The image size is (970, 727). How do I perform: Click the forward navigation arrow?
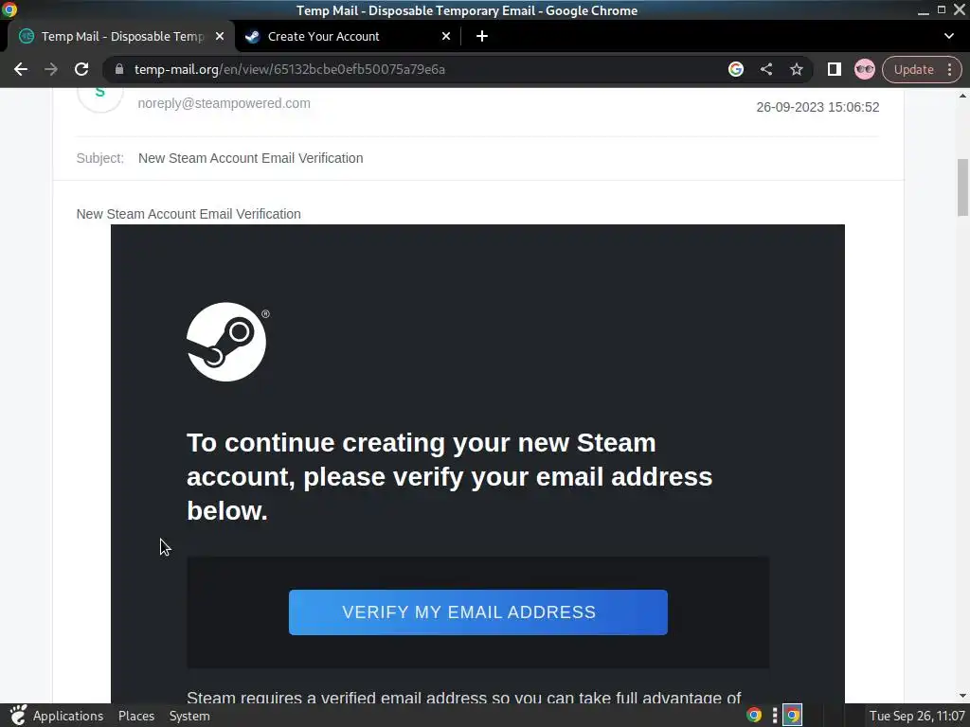coord(51,69)
